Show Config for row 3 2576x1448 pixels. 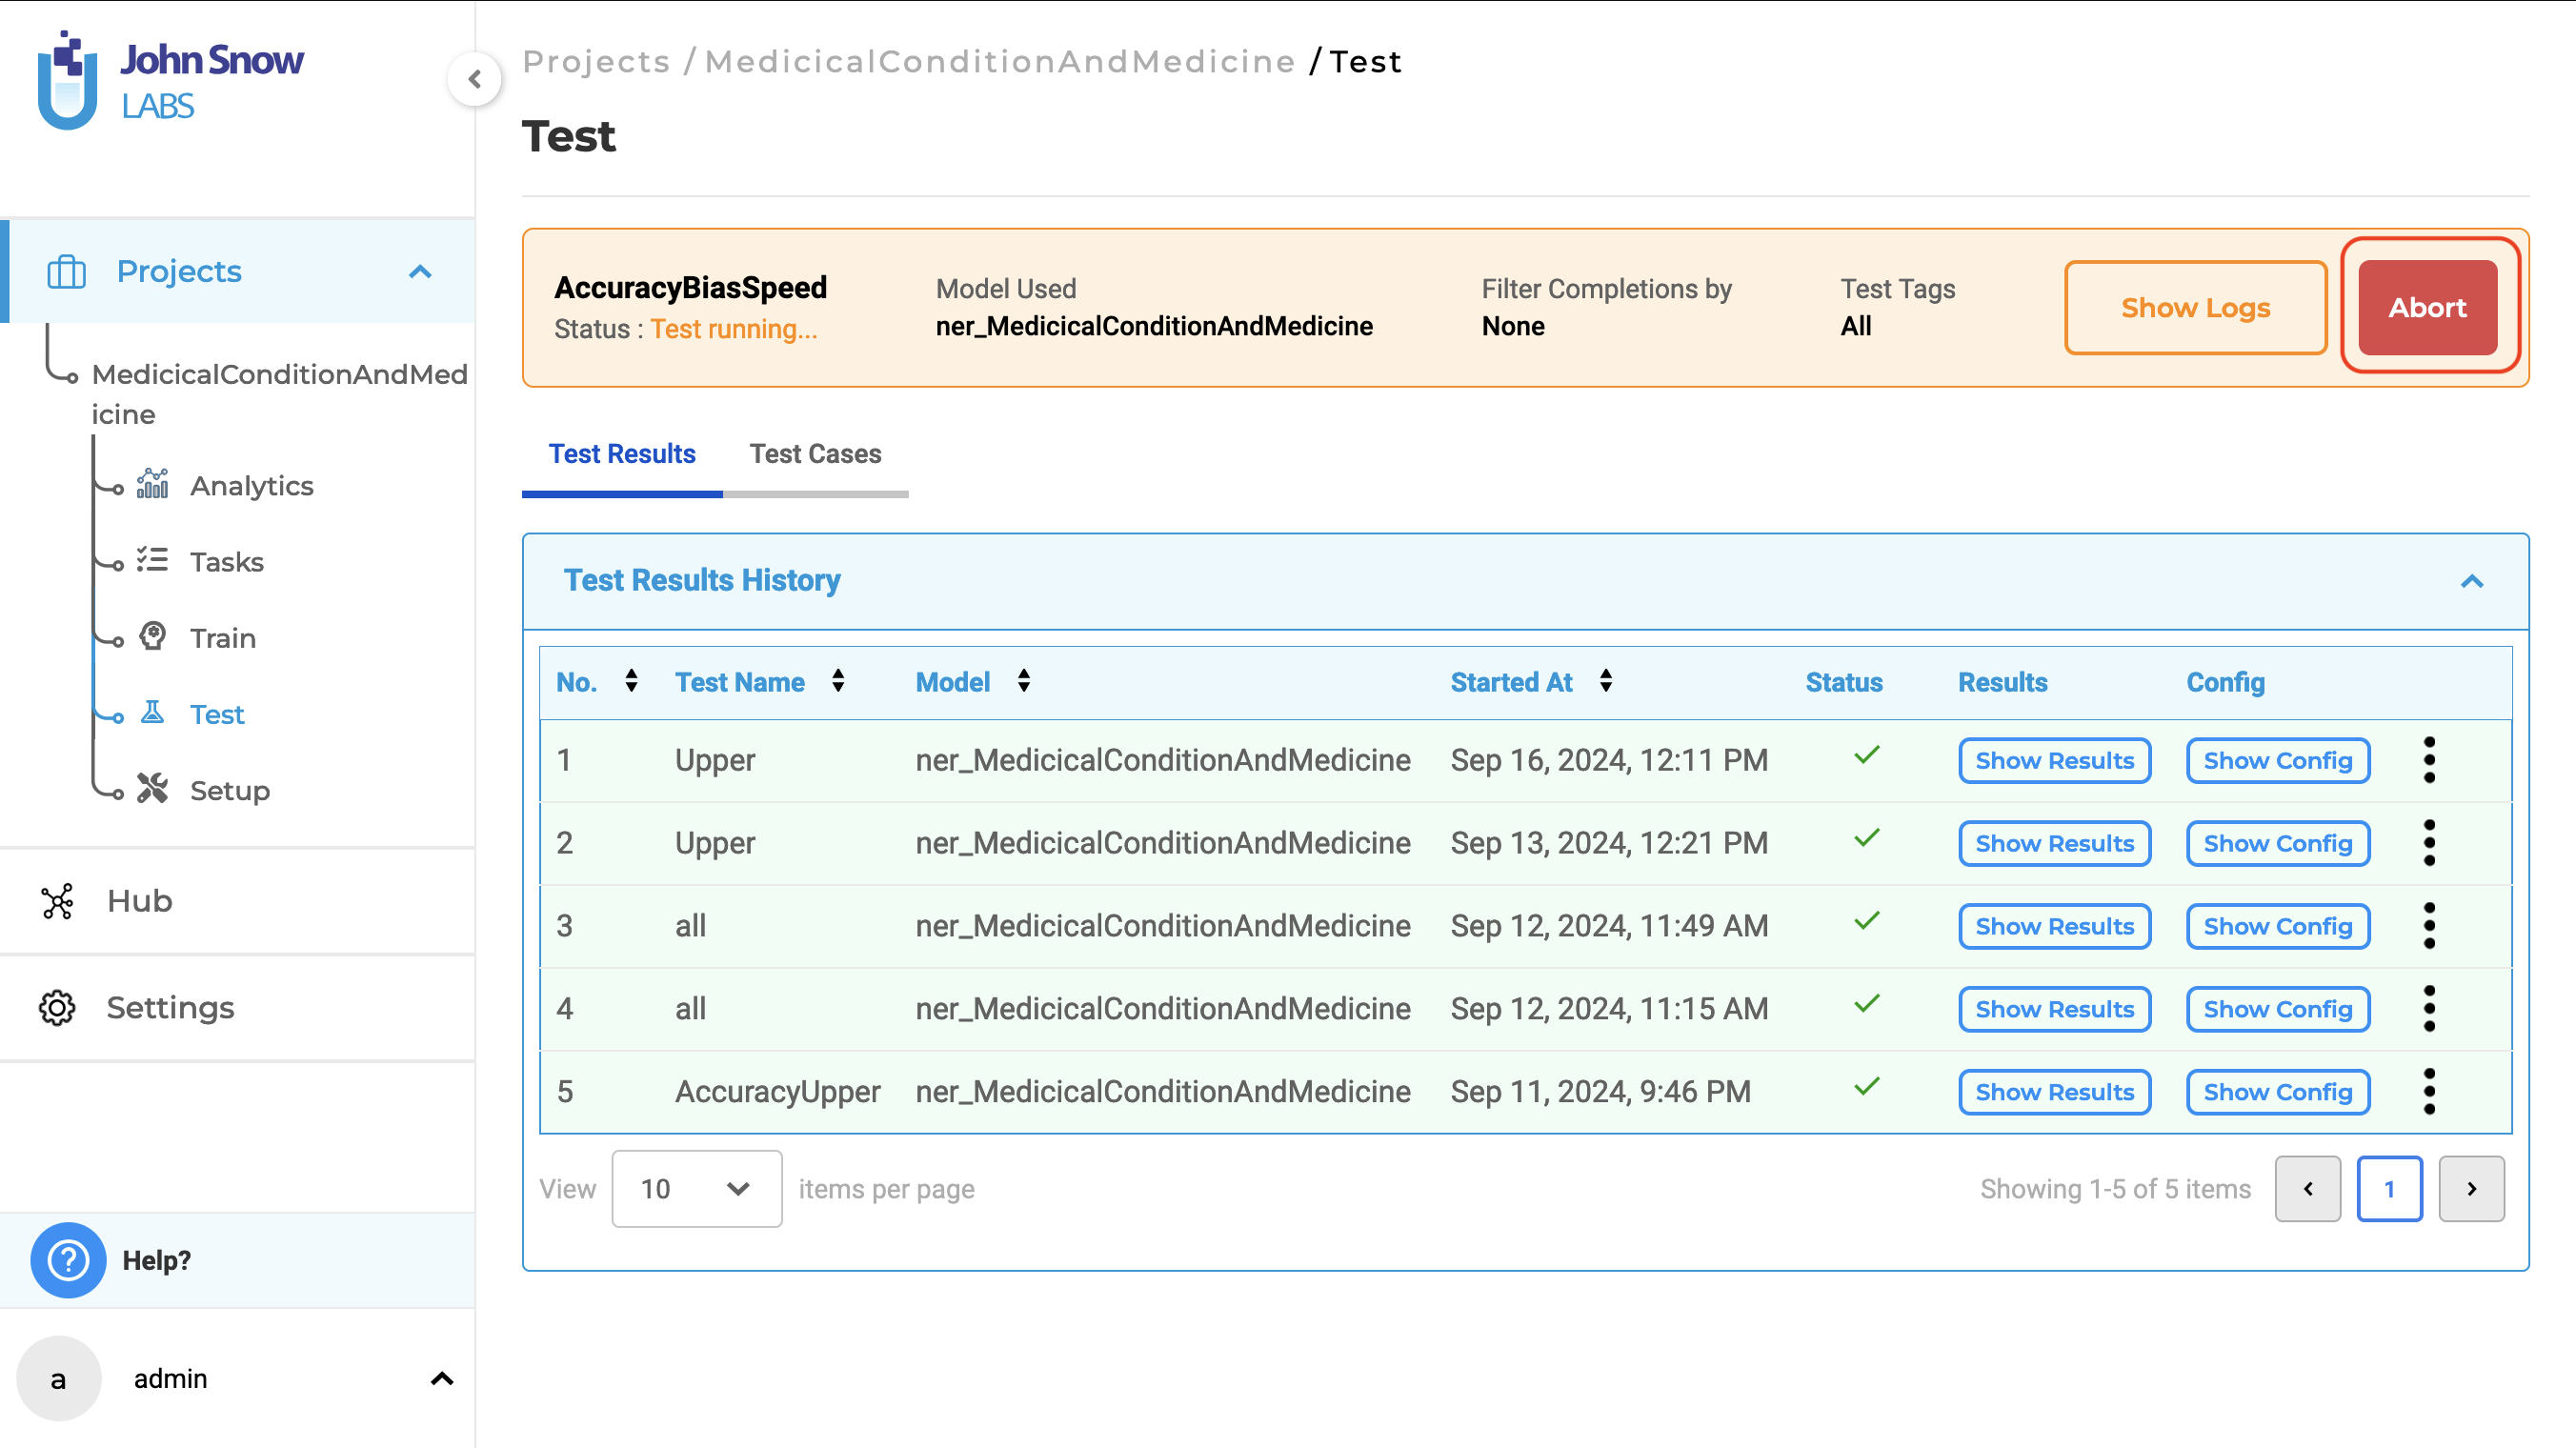2278,927
